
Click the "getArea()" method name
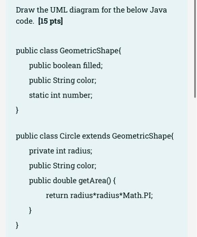pos(94,180)
